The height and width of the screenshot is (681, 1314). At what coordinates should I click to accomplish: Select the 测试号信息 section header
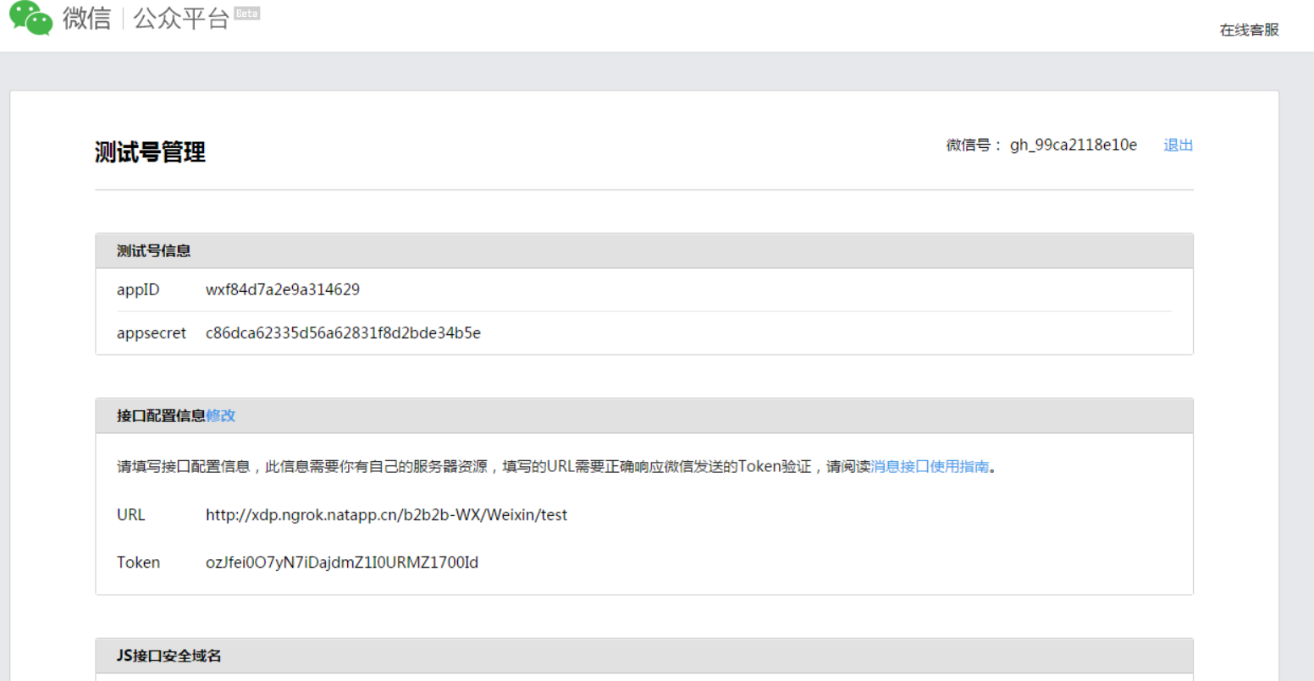pyautogui.click(x=154, y=250)
